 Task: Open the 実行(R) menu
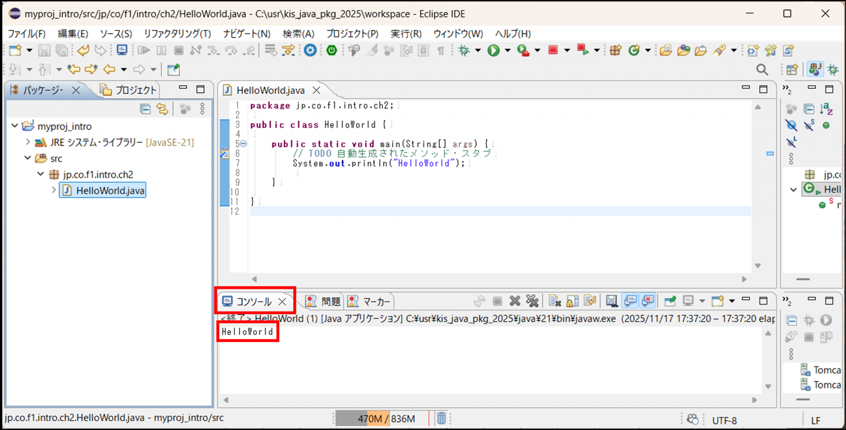pyautogui.click(x=406, y=34)
